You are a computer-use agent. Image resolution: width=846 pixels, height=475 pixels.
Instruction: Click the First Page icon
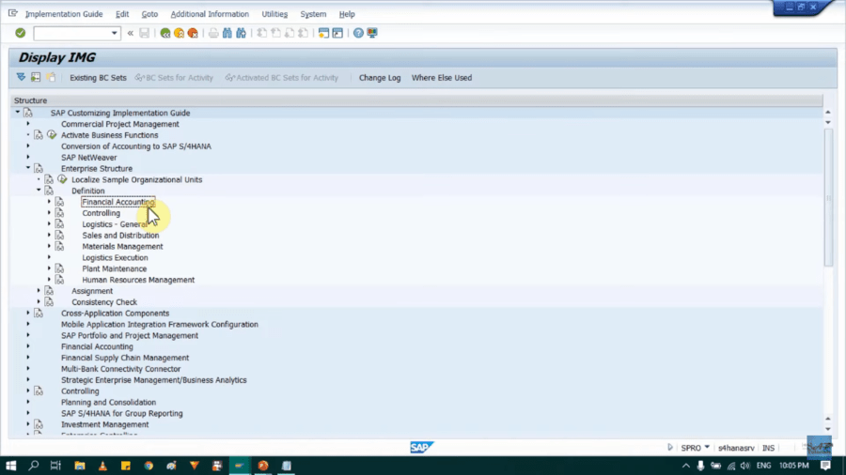[x=261, y=34]
